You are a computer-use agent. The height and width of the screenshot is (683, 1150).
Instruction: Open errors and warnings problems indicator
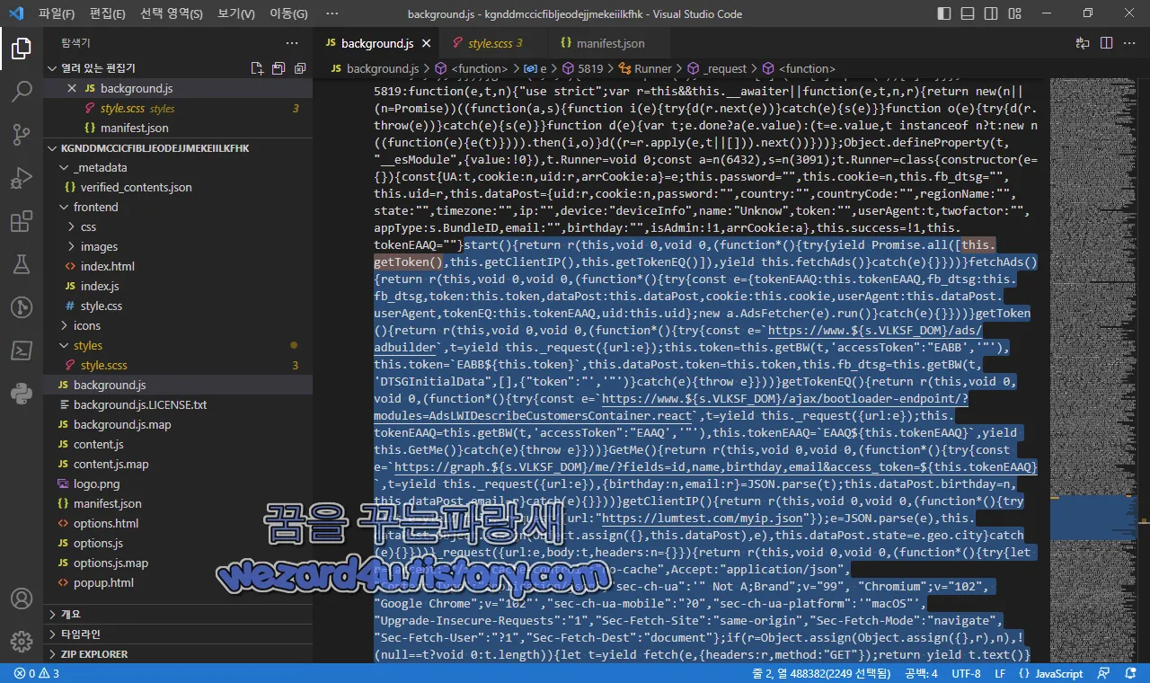[x=37, y=673]
